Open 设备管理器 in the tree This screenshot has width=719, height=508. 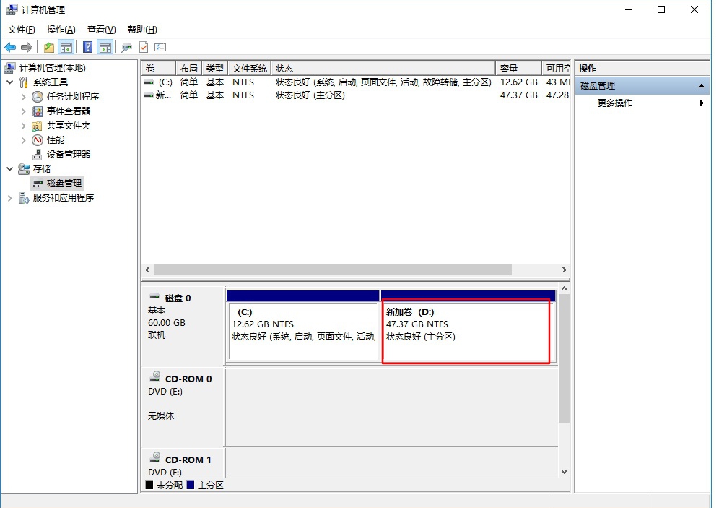[x=69, y=155]
